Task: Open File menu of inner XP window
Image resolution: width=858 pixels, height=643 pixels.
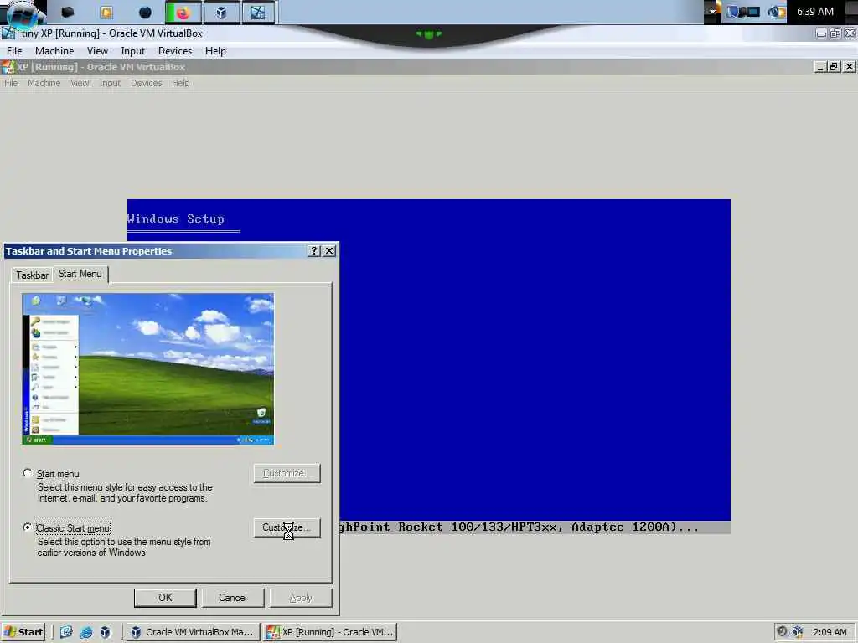Action: [11, 83]
